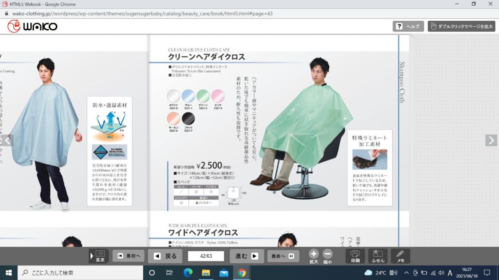Image resolution: width=499 pixels, height=280 pixels.
Task: Select the green color swatch 3321-2
Action: point(203,97)
